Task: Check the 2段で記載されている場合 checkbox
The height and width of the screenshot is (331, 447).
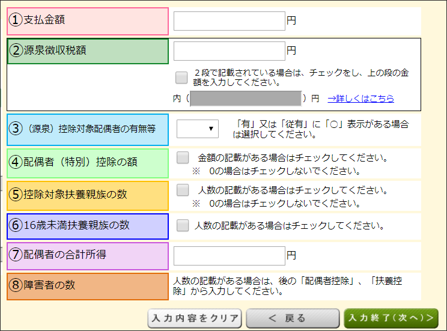Action: (x=181, y=77)
